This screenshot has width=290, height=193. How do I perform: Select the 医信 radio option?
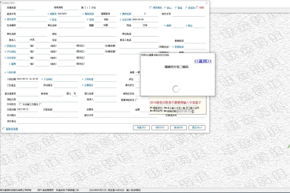176,8
